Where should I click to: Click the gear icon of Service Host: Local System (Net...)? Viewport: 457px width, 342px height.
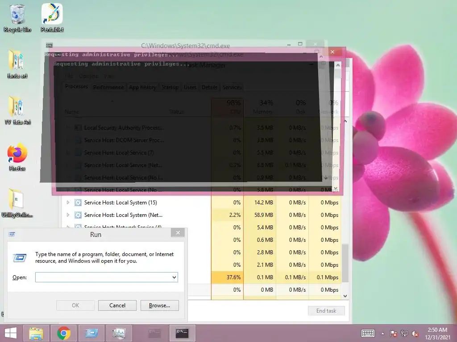78,215
